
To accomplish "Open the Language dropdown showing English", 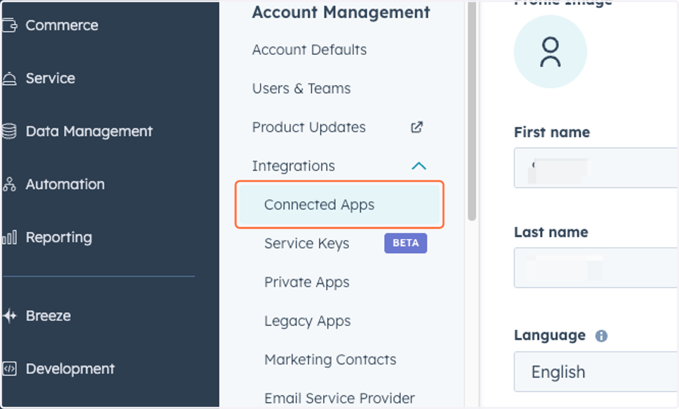I will pyautogui.click(x=596, y=372).
